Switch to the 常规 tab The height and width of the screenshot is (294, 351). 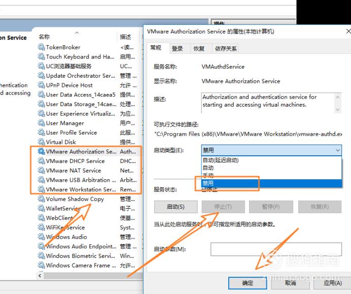[x=156, y=48]
